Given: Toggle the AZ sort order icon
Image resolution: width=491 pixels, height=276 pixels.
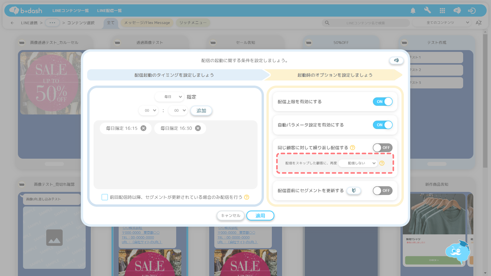Looking at the screenshot, I should point(479,23).
